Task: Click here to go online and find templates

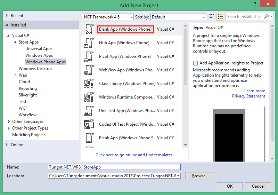Action: coord(134,155)
